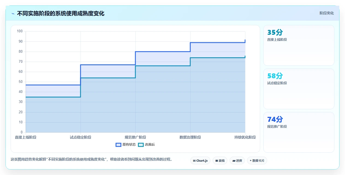This screenshot has width=345, height=175.
Task: Click the 100 y-axis value
Action: tap(20, 31)
